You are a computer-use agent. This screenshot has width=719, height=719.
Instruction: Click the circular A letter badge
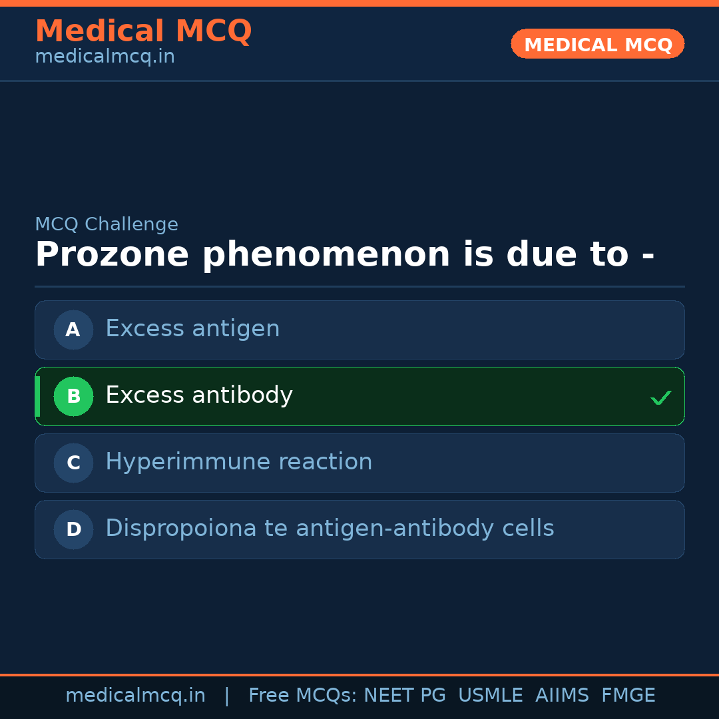tap(73, 330)
